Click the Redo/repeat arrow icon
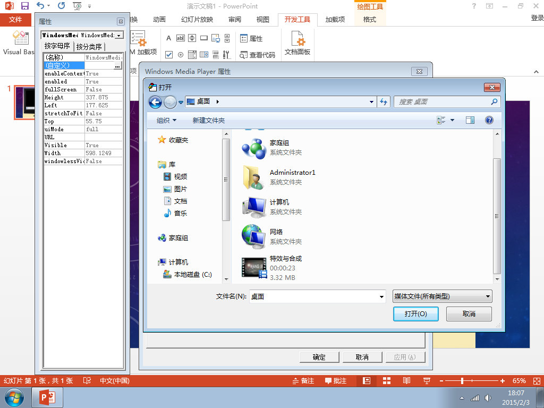The image size is (544, 408). (62, 6)
